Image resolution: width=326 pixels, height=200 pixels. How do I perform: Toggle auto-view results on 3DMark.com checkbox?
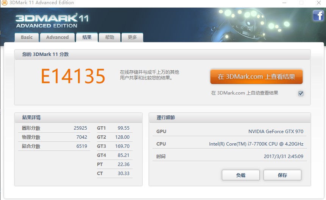pos(301,93)
